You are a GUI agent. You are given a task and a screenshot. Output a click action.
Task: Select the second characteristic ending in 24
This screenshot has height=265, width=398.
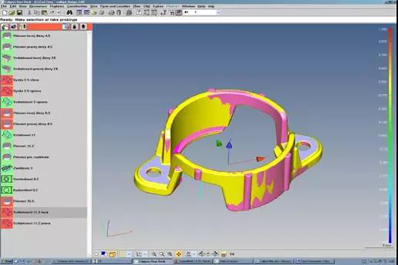43,69
